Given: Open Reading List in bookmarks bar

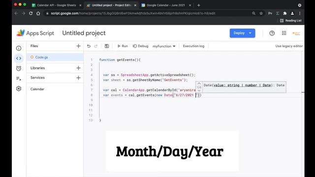Looking at the screenshot, I should [x=291, y=21].
